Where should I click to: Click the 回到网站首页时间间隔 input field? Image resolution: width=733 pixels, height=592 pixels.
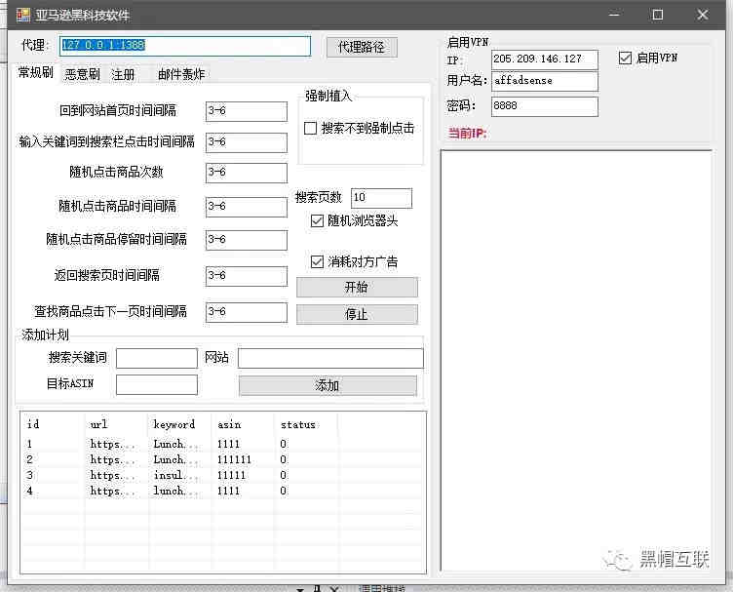click(247, 111)
